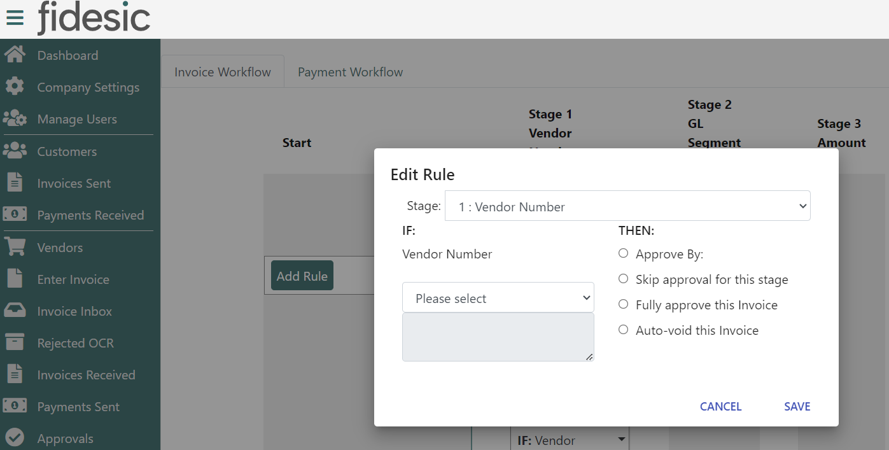The width and height of the screenshot is (889, 450).
Task: Select Skip approval for this stage
Action: 624,279
